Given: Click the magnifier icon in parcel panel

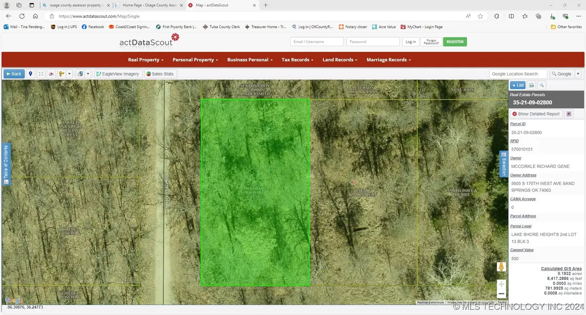Looking at the screenshot, I should (542, 85).
